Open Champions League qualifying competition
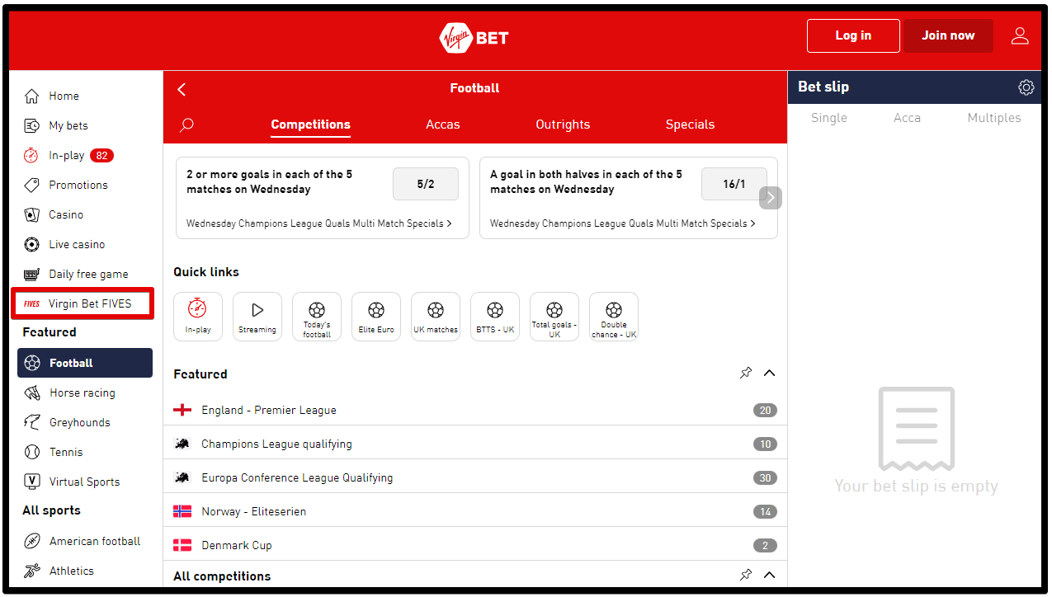This screenshot has width=1052, height=597. [x=475, y=444]
